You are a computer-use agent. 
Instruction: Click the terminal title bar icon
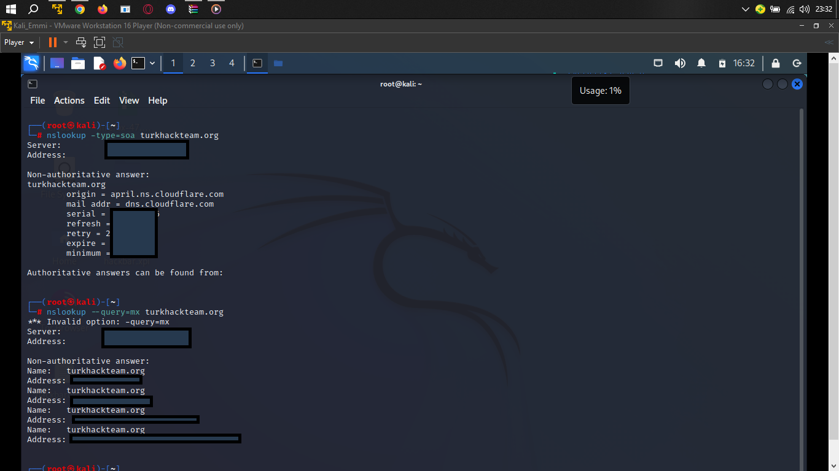point(33,84)
